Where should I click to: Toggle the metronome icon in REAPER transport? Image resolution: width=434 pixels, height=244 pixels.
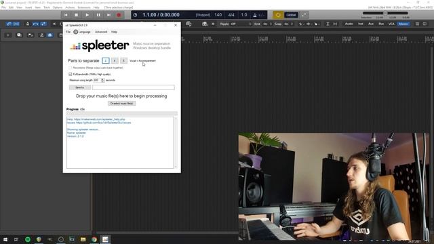click(255, 15)
